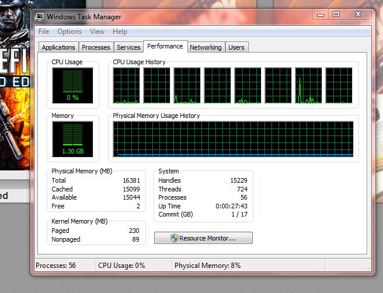The height and width of the screenshot is (293, 383).
Task: Click the CPU Usage: 0% status bar entry
Action: coord(121,266)
